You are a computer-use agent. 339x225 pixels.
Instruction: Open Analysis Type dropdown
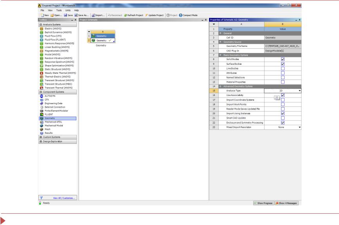click(x=299, y=91)
